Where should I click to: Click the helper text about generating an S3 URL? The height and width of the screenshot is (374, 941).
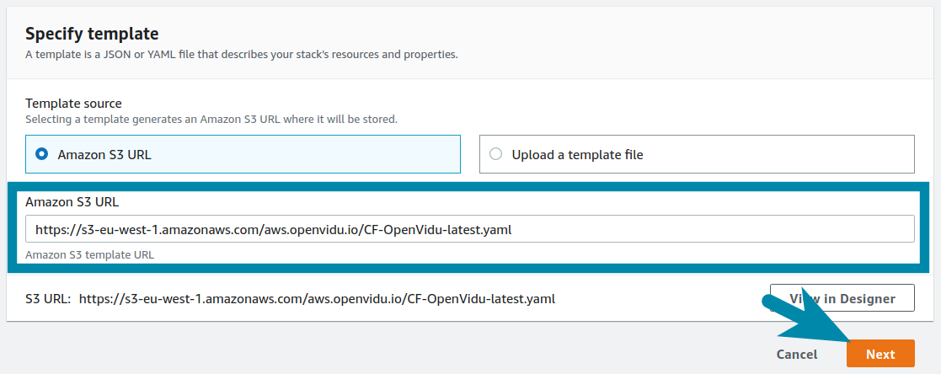click(211, 120)
